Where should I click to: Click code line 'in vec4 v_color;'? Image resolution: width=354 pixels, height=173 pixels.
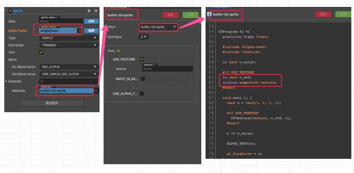coord(239,62)
